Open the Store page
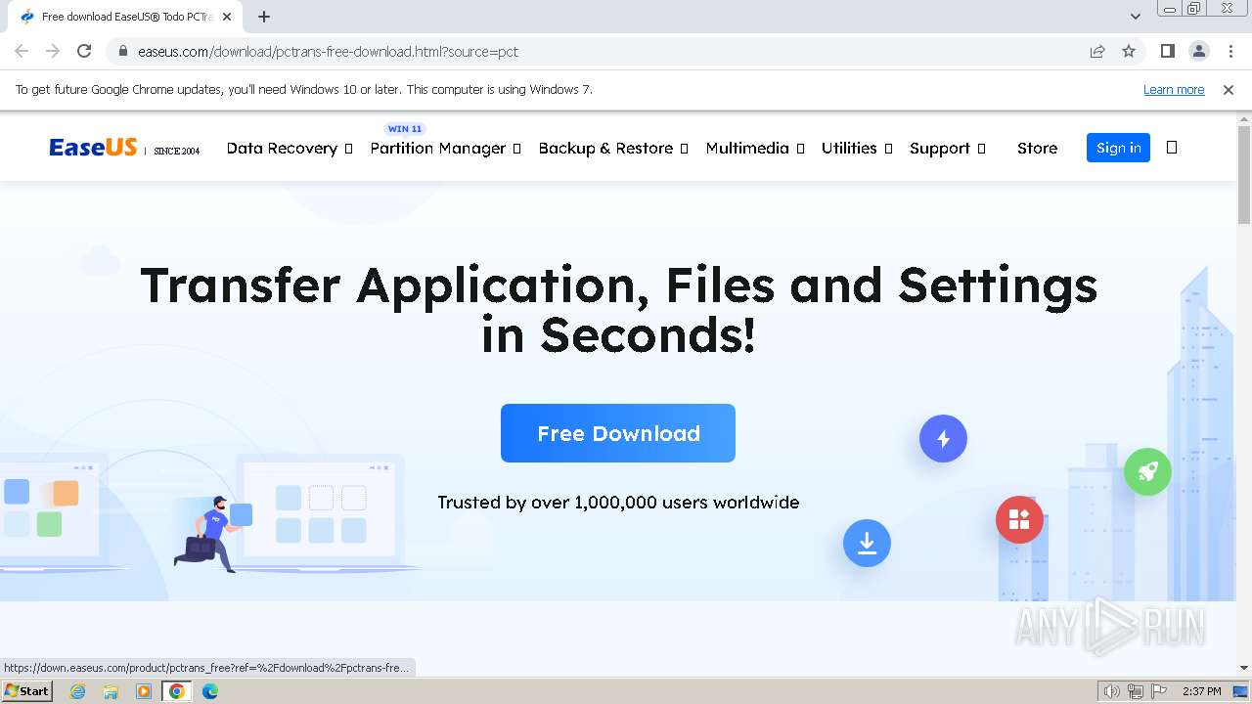 click(x=1037, y=149)
